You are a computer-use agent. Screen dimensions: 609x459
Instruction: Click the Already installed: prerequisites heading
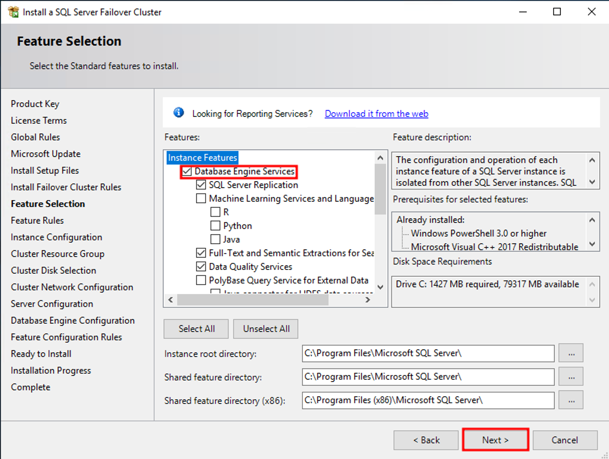coord(430,220)
